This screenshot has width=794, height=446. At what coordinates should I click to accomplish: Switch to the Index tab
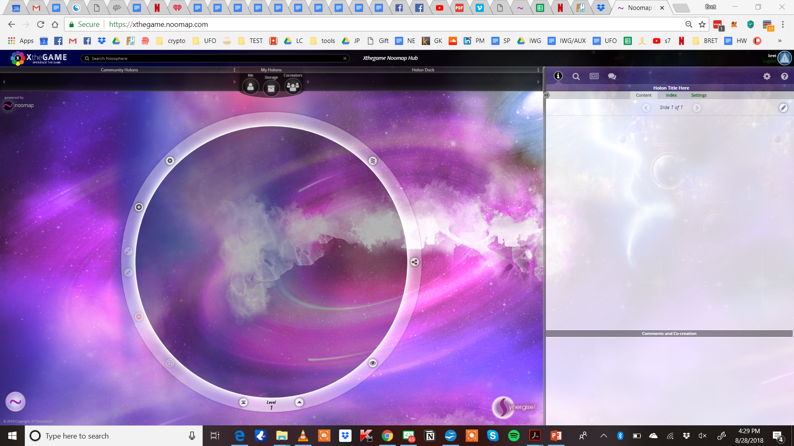pyautogui.click(x=671, y=95)
